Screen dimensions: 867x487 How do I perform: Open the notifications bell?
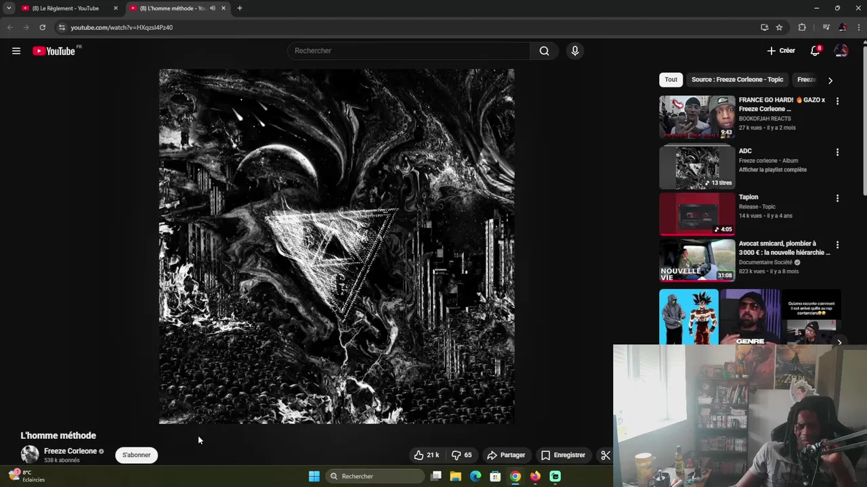pos(816,51)
